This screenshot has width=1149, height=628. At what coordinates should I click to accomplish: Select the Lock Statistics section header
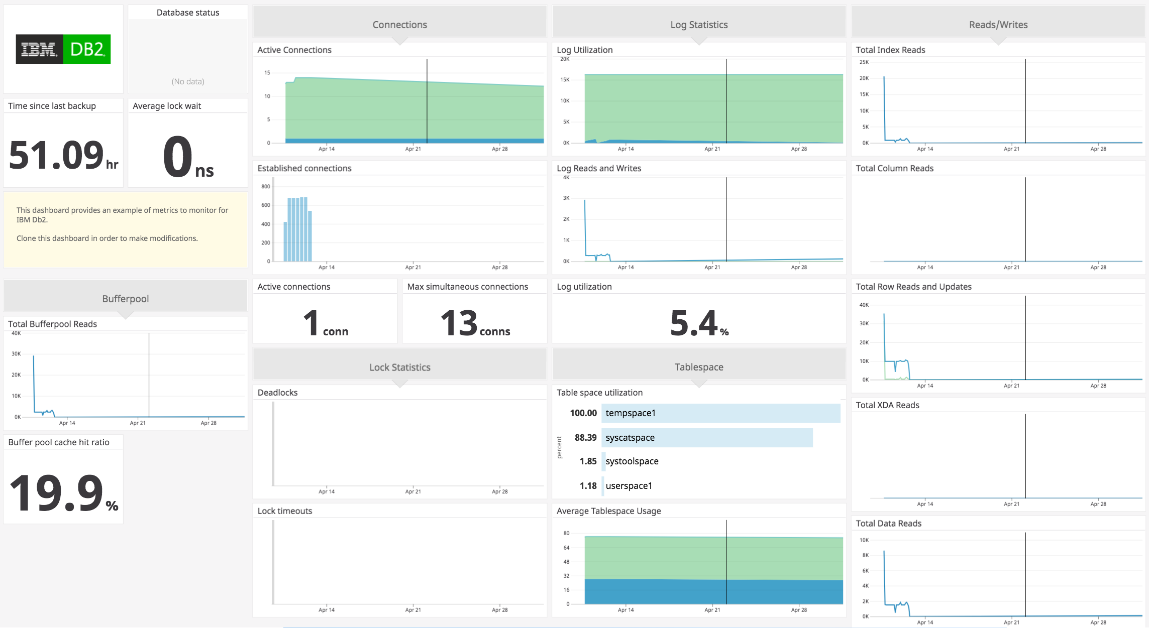point(399,367)
